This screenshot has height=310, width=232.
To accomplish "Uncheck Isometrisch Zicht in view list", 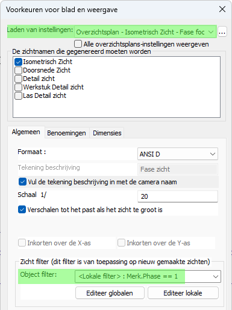I will (18, 62).
